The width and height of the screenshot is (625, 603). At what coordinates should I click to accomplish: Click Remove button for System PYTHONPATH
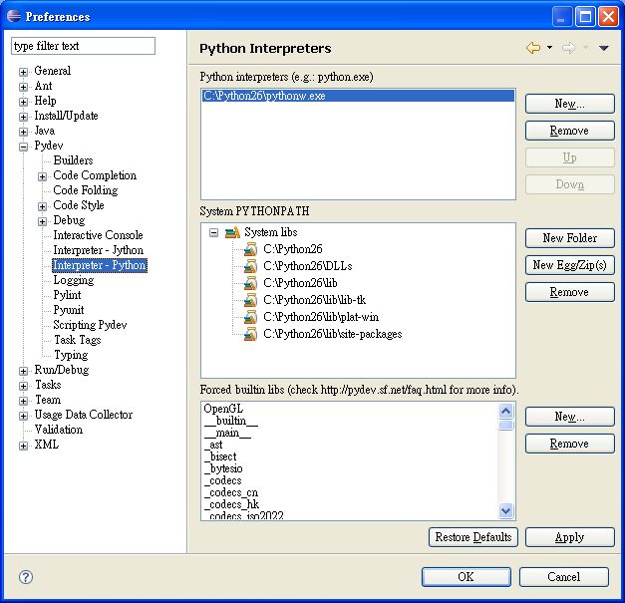(x=569, y=292)
